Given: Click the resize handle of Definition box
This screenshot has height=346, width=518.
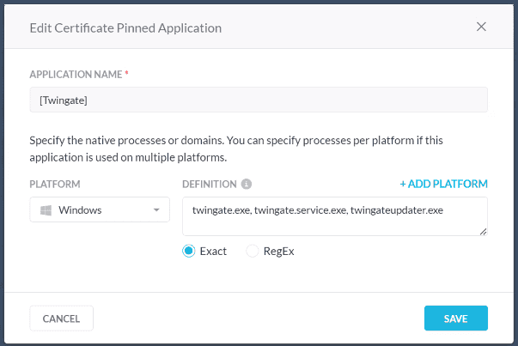Looking at the screenshot, I should (484, 231).
